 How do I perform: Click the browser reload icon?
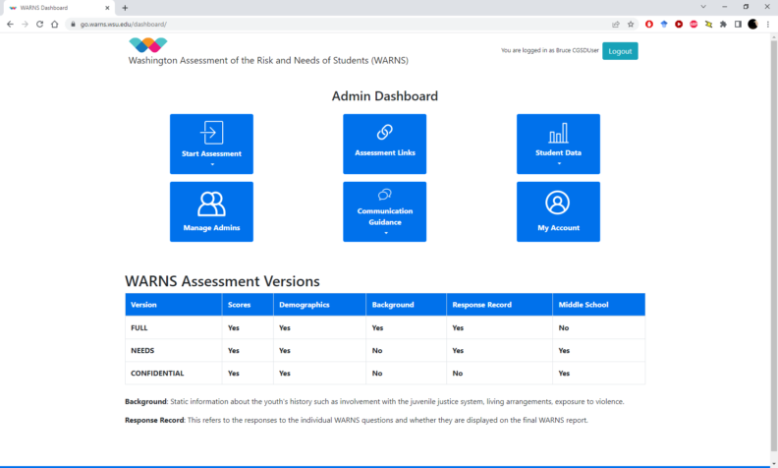click(40, 24)
